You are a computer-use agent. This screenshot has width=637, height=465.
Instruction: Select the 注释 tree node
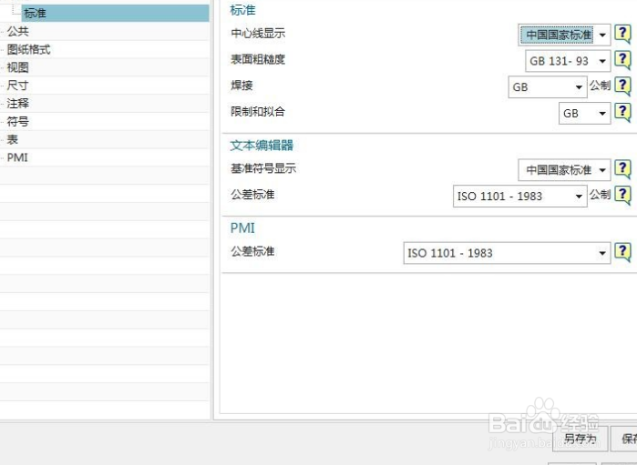click(x=18, y=104)
